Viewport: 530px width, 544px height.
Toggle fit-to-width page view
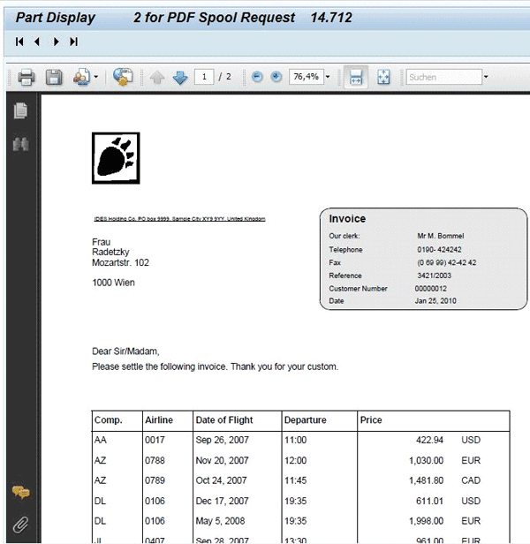(354, 78)
